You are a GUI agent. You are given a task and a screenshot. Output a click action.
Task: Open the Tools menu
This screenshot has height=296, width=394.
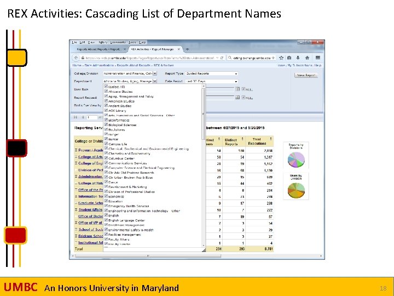[x=132, y=42]
